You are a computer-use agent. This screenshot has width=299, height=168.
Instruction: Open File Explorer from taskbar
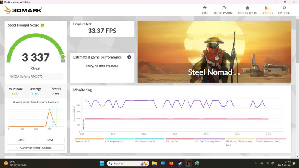point(154,164)
